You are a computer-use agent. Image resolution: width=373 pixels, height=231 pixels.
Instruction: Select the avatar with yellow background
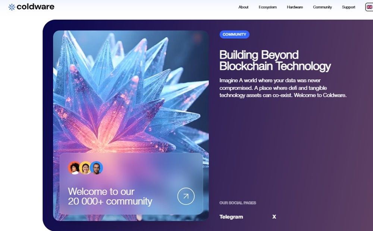point(85,168)
